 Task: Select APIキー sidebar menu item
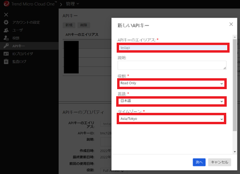[x=18, y=46]
